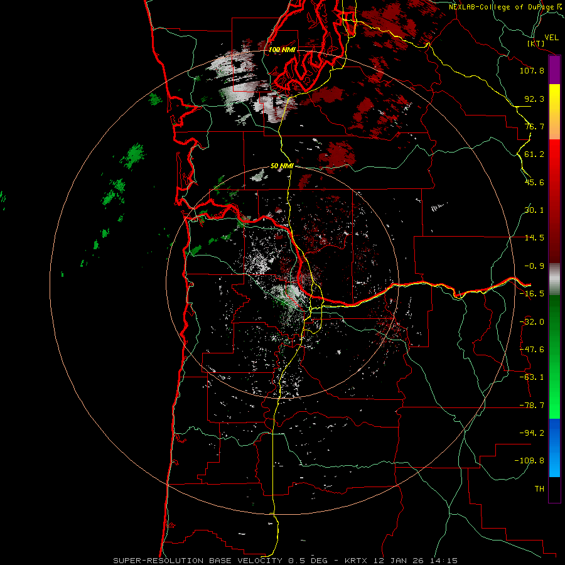Select the 61.2 velocity scale value

(x=534, y=154)
